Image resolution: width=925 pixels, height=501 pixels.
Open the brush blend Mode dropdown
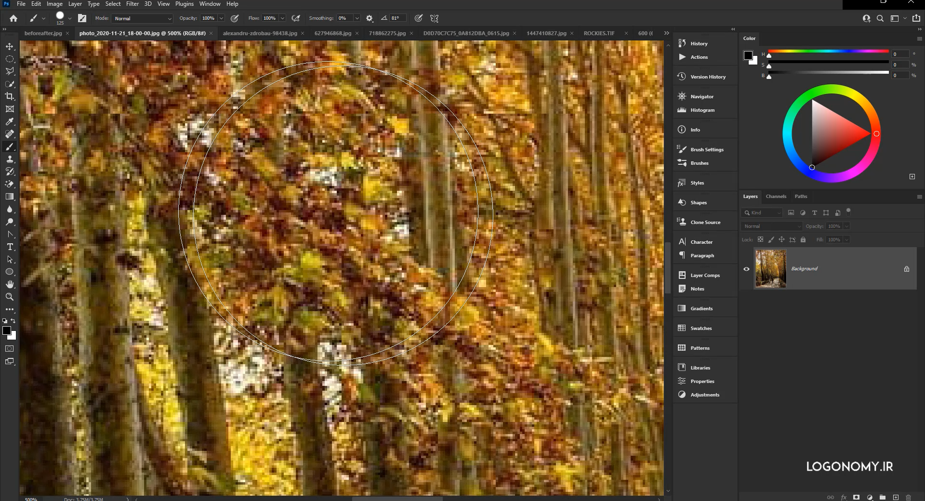coord(142,18)
